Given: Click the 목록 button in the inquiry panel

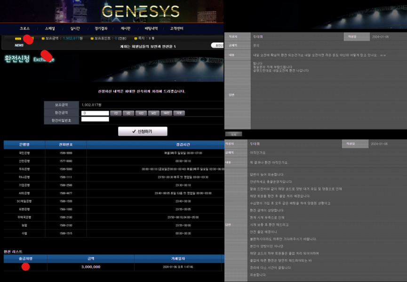Looking at the screenshot, I should 233,134.
